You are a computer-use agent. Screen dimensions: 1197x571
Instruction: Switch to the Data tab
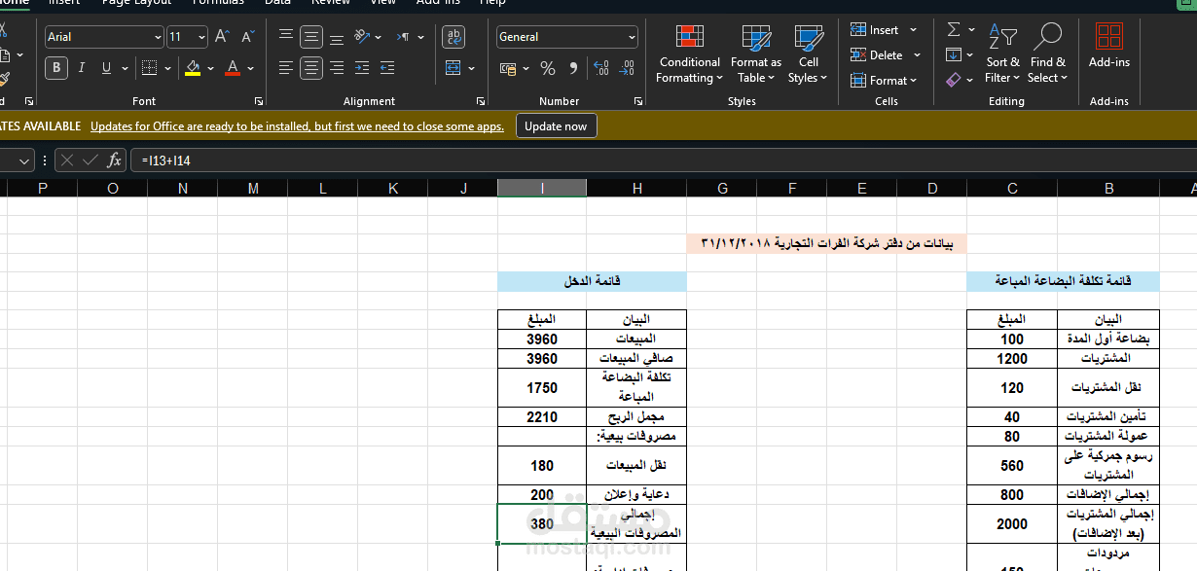[277, 3]
